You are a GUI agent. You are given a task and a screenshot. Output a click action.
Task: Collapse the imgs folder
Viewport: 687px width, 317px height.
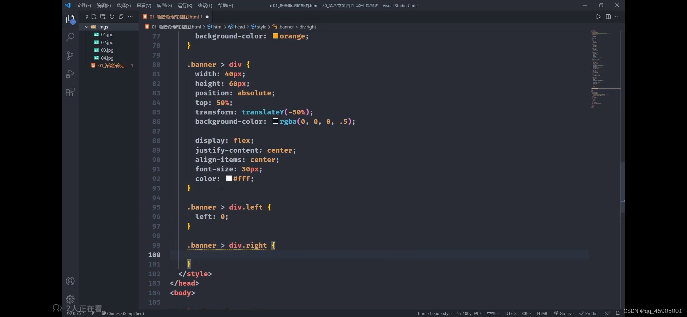[87, 27]
